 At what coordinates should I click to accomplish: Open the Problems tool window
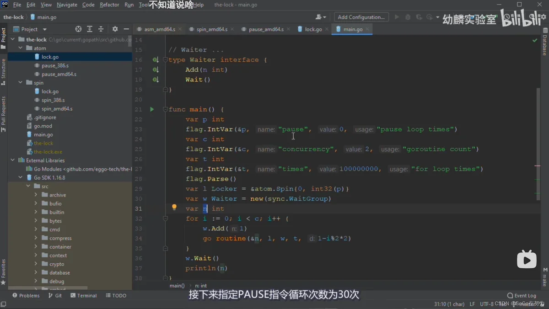[26, 296]
